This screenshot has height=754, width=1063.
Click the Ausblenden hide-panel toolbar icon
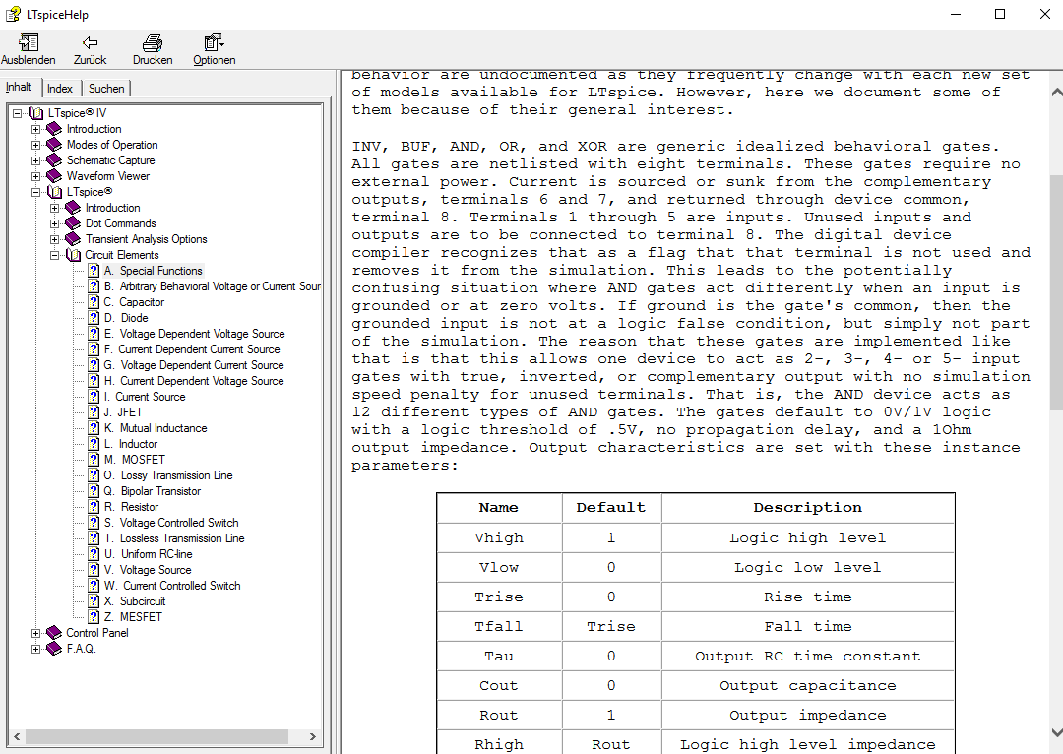[x=29, y=42]
